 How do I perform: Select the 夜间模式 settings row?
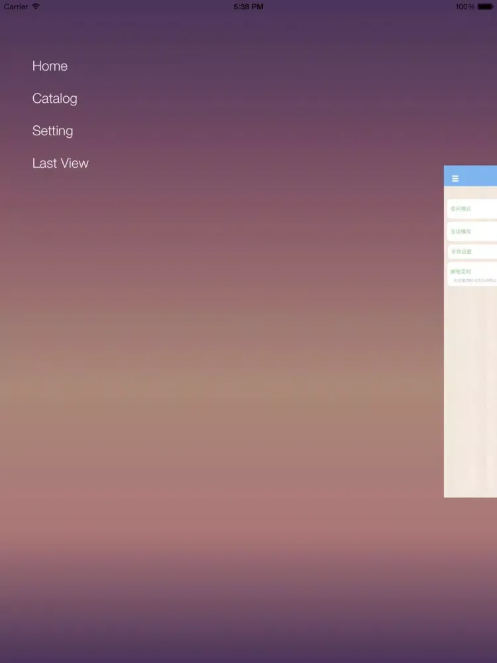(x=472, y=209)
